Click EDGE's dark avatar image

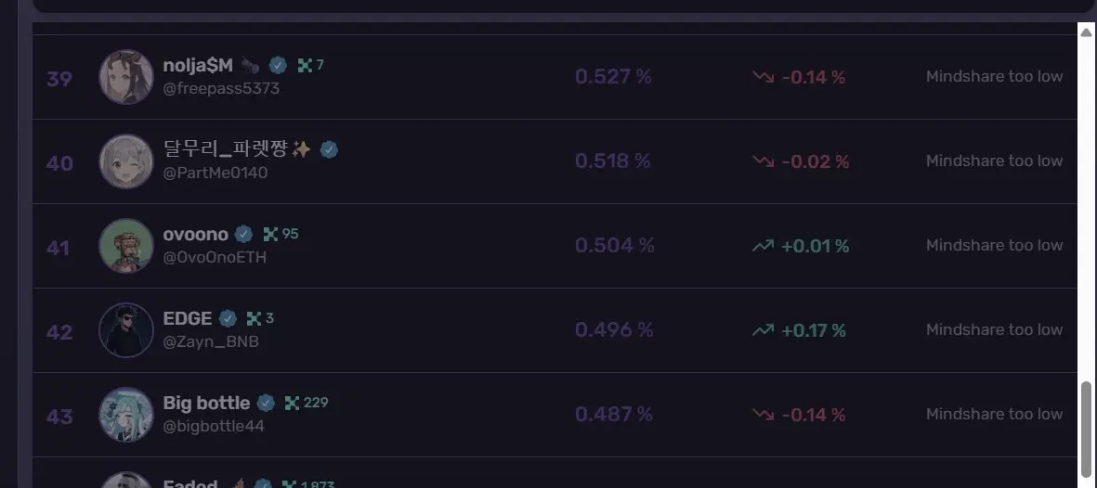pyautogui.click(x=126, y=330)
